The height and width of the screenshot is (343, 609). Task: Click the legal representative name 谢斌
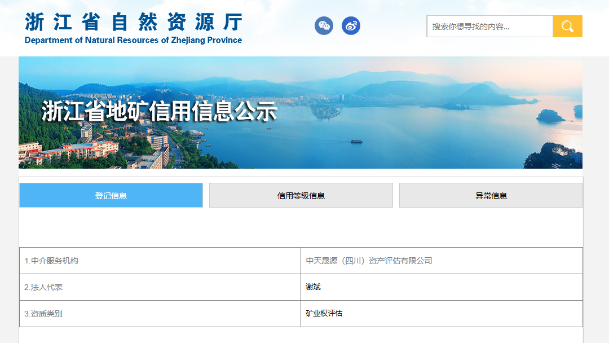pyautogui.click(x=313, y=287)
